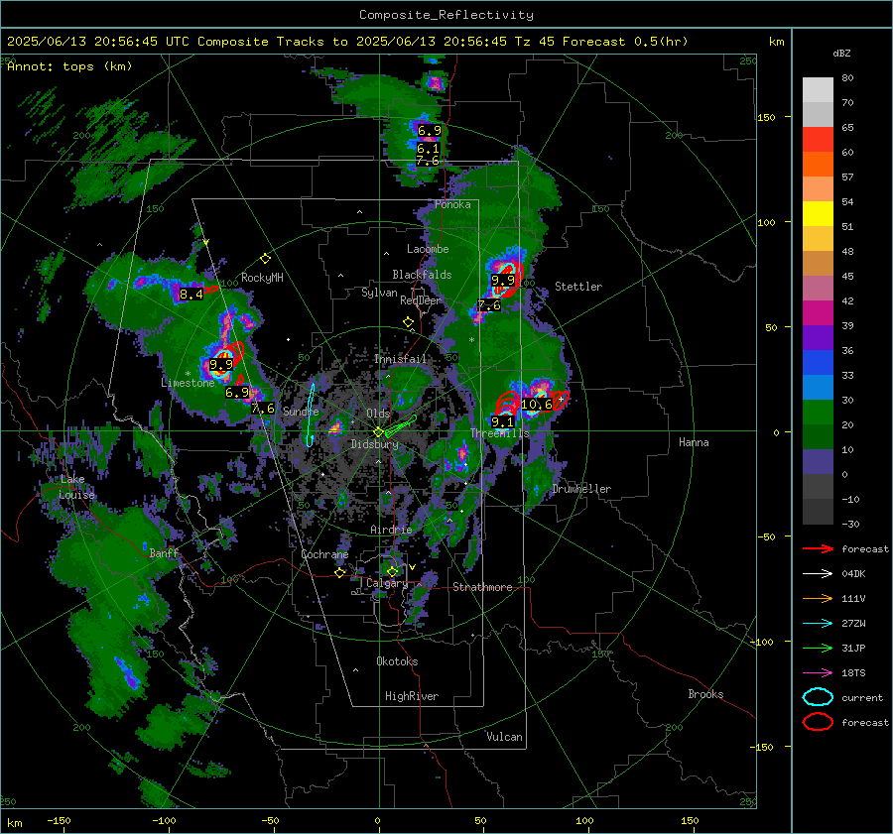Click the Okotoks label
This screenshot has width=893, height=834.
click(397, 661)
